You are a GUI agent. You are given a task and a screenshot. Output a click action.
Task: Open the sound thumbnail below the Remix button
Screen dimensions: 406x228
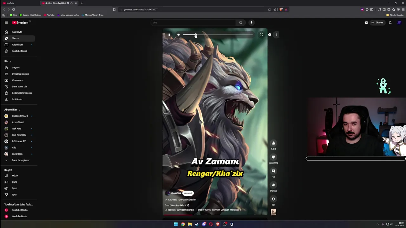273,212
